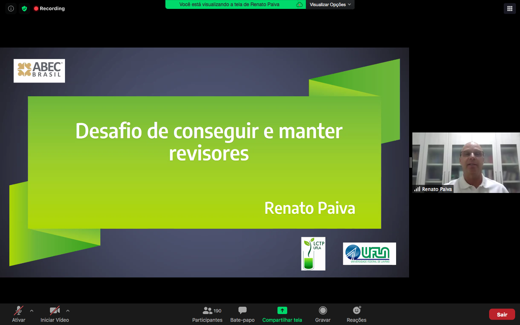The image size is (520, 325).
Task: Click the green encryption shield icon
Action: click(x=24, y=9)
